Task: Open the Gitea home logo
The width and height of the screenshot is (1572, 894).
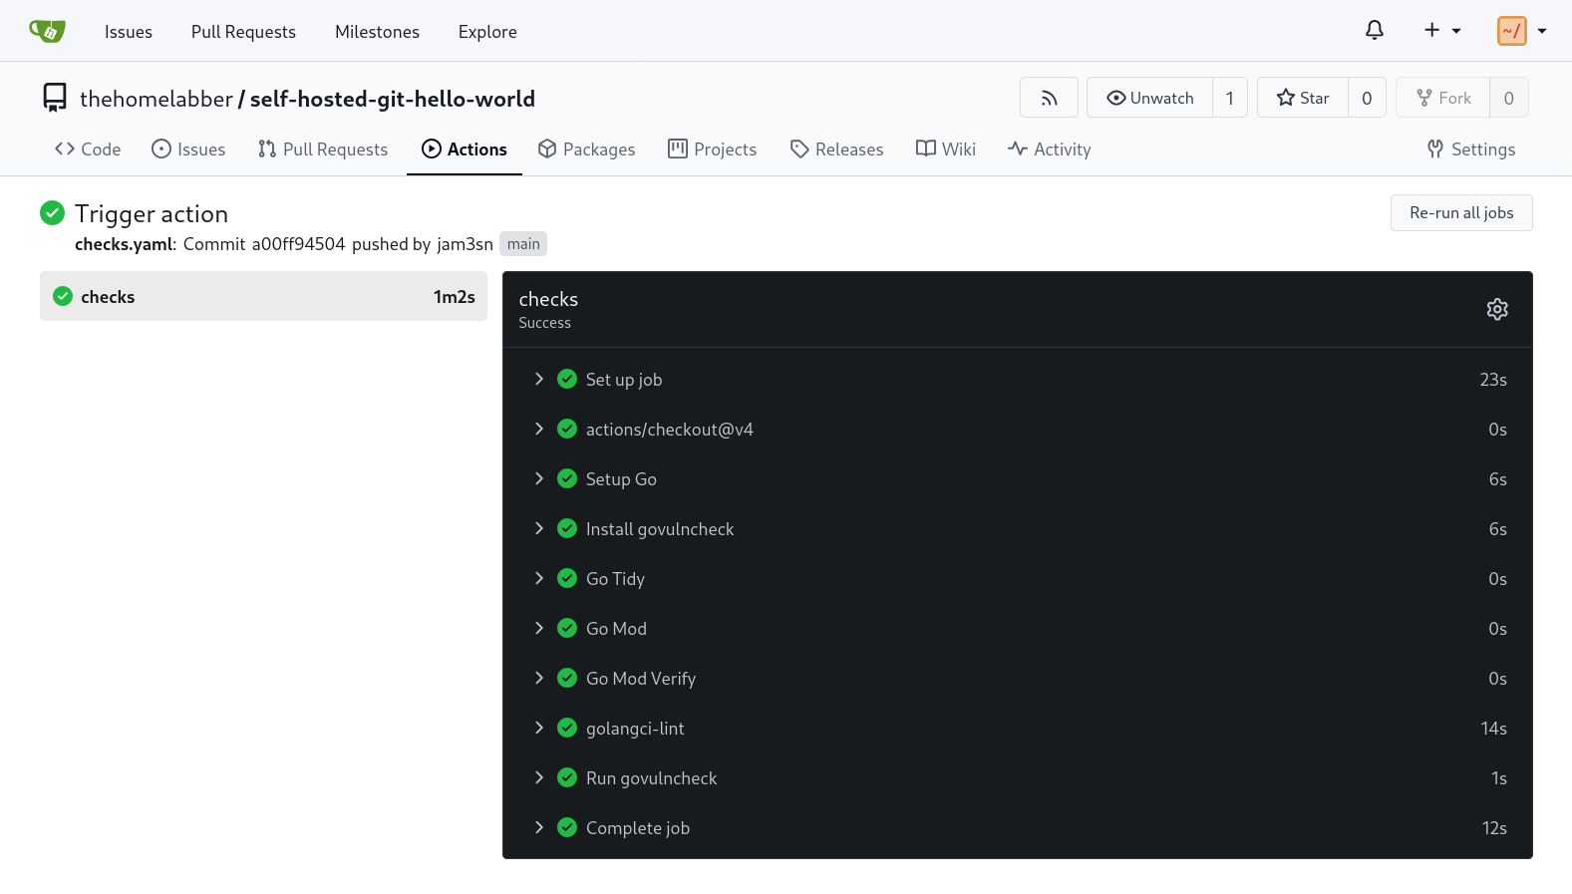Action: click(x=47, y=31)
